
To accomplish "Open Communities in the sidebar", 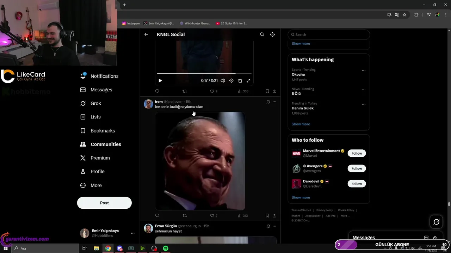I will 101,144.
